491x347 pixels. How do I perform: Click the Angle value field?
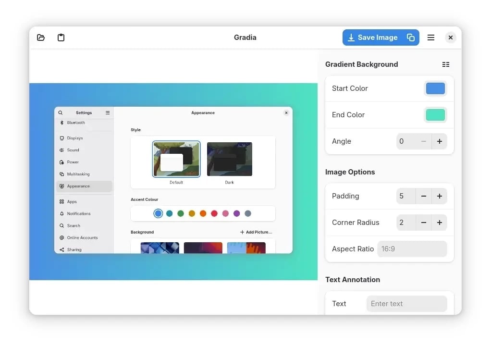406,141
